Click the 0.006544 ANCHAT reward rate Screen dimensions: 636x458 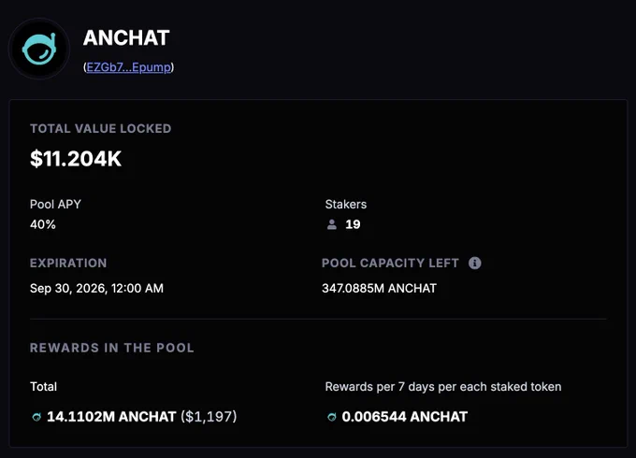[x=405, y=417]
